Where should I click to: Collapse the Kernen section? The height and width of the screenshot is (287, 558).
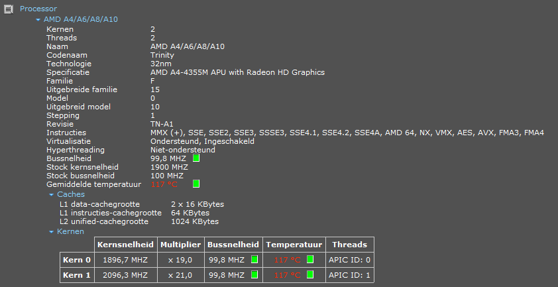point(51,231)
